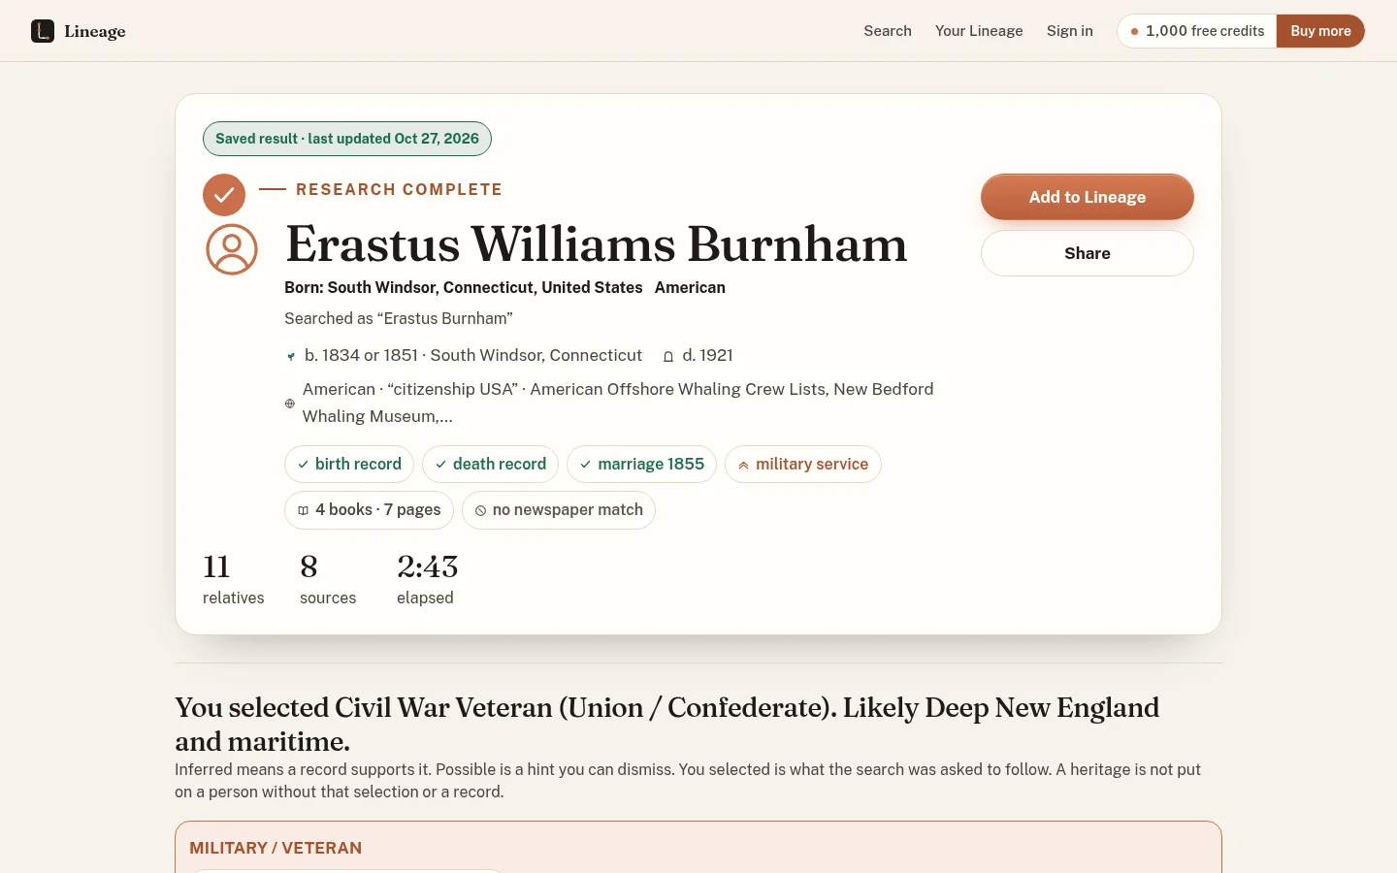
Task: Open Search in the top navigation
Action: click(x=888, y=31)
